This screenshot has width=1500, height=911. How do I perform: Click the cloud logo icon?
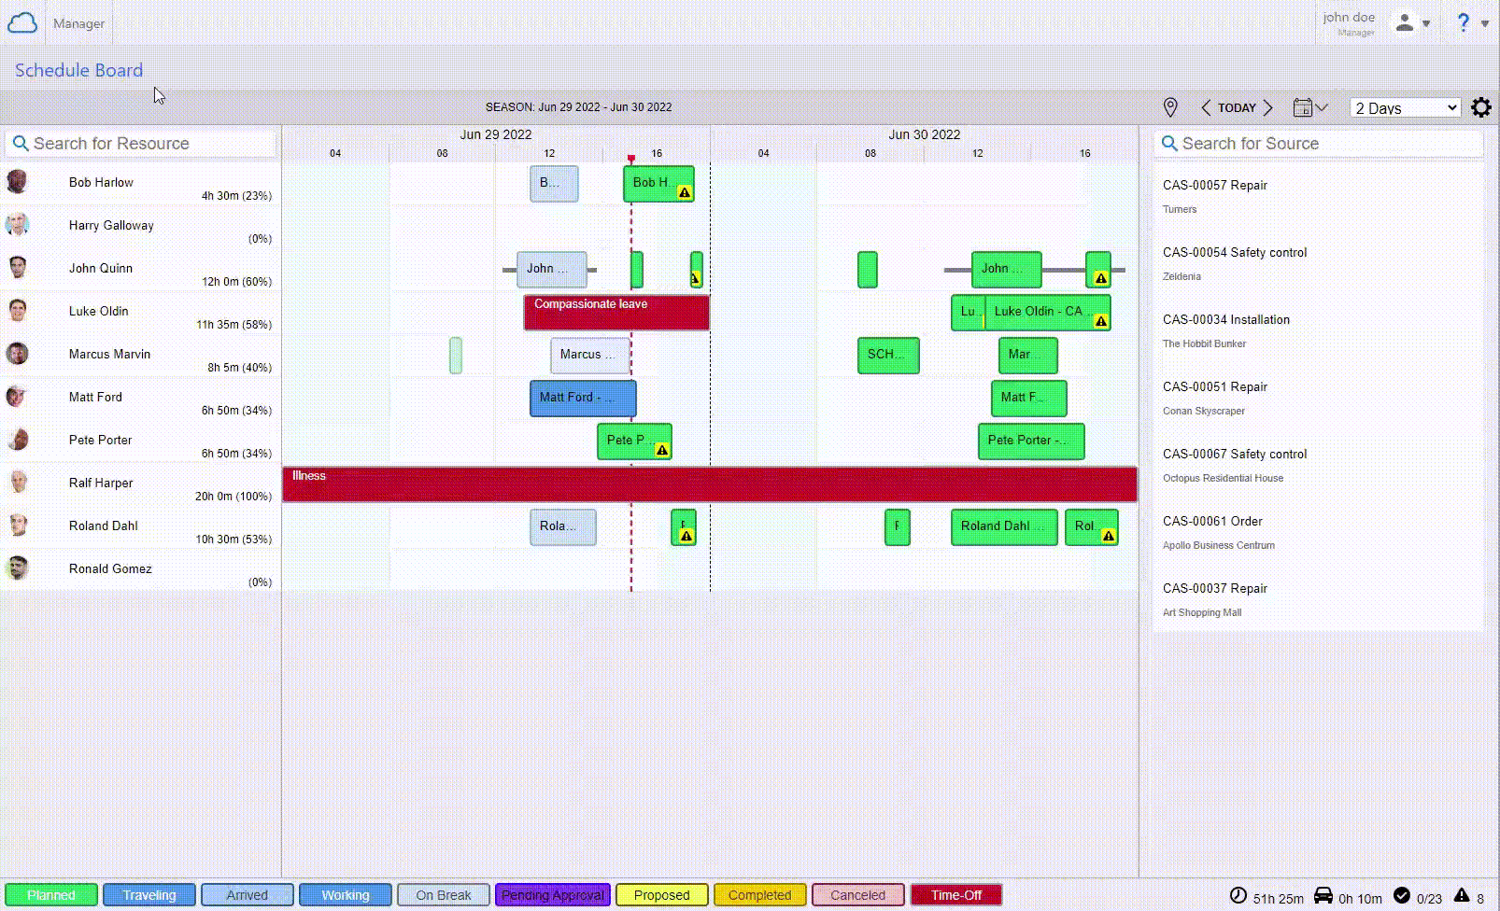22,23
